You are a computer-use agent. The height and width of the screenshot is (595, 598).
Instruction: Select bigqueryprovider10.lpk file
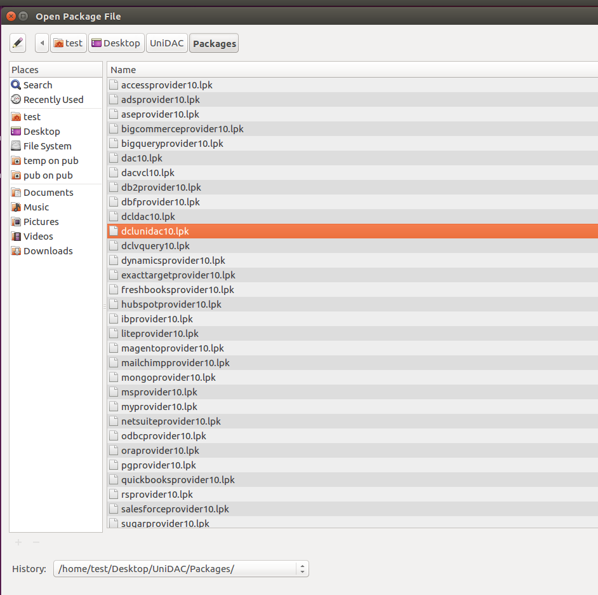click(353, 144)
